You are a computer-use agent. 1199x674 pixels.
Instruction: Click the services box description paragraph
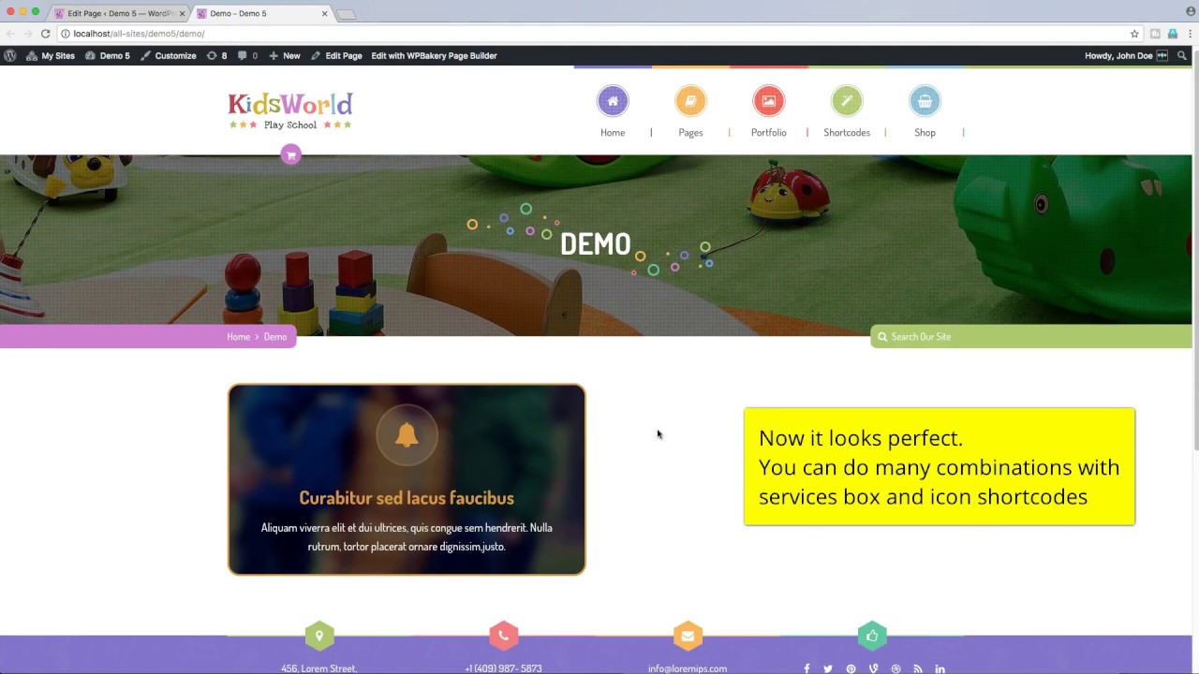coord(407,537)
